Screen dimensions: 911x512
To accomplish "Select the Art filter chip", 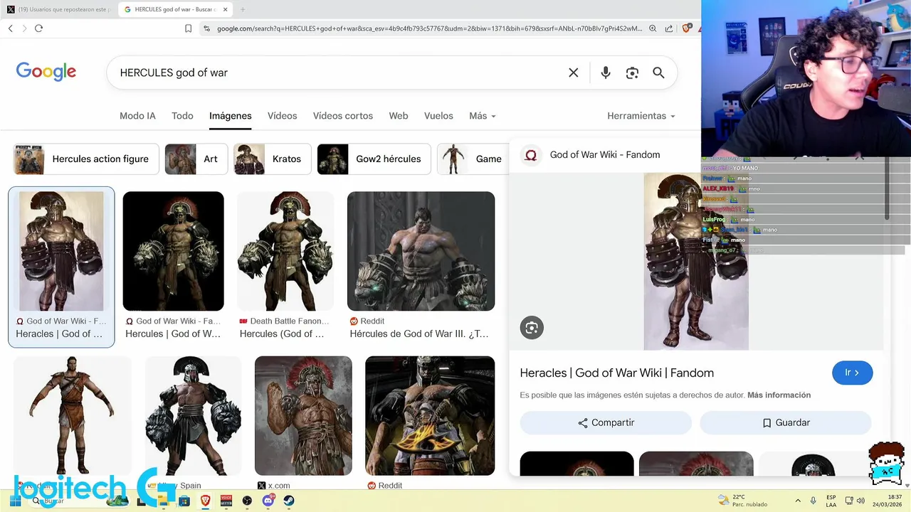I will click(x=196, y=159).
